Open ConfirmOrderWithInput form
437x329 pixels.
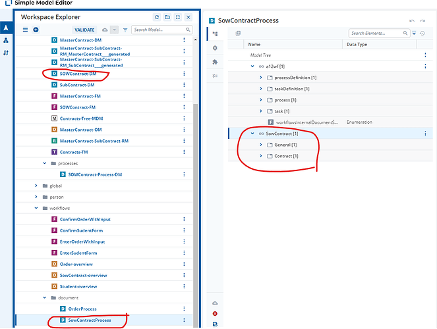85,219
